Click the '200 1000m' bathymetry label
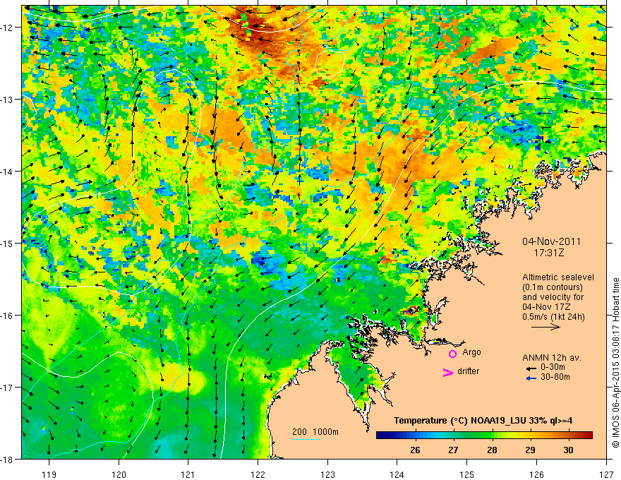This screenshot has width=621, height=480. point(315,432)
